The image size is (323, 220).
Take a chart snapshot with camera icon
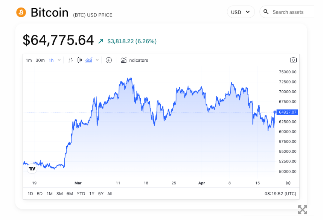[x=293, y=60]
